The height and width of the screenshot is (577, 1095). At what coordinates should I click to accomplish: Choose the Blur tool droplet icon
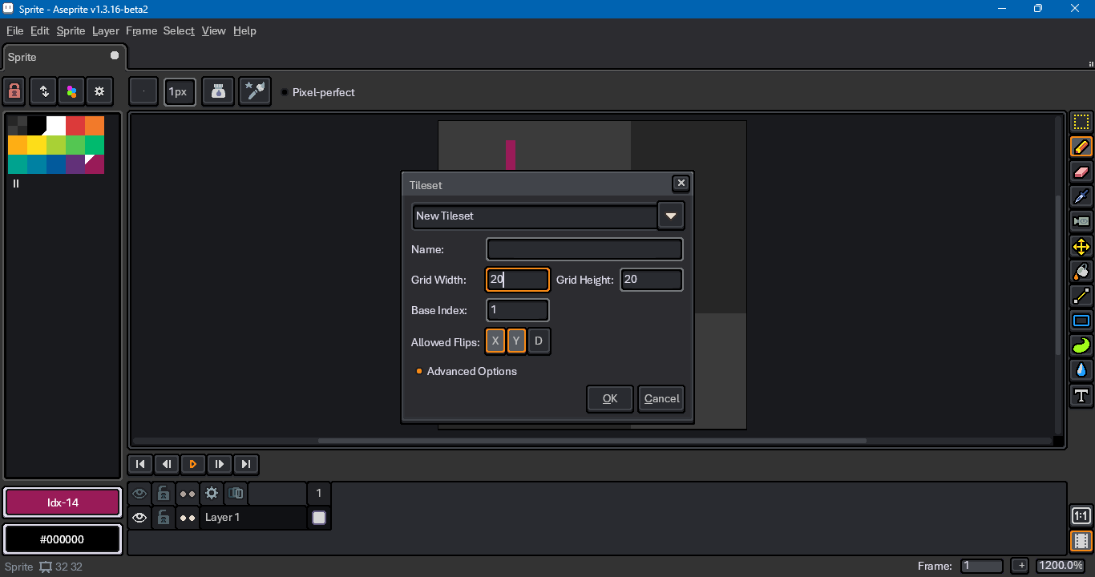click(1081, 370)
